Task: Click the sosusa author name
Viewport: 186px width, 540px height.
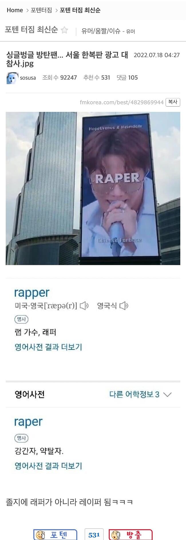Action: click(x=28, y=78)
